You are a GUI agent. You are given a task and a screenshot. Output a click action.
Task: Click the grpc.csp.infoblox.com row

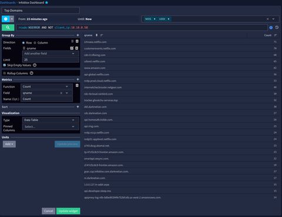point(180,172)
